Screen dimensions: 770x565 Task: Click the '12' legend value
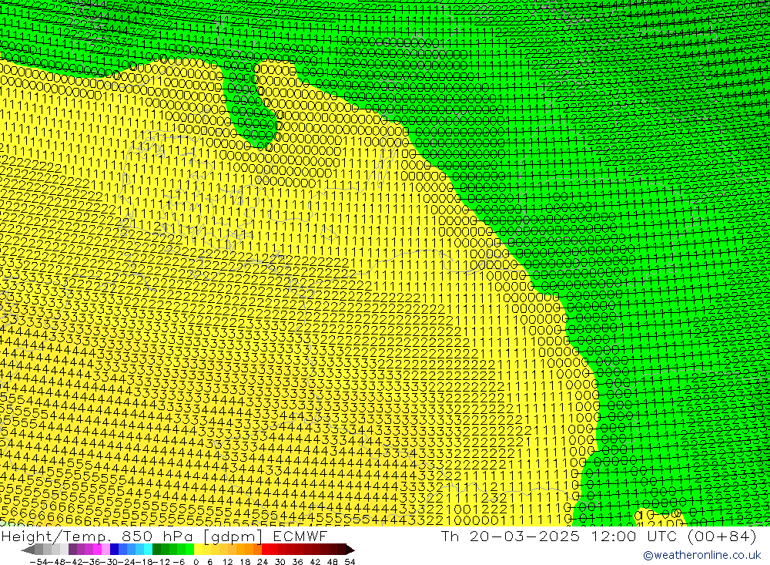227,562
